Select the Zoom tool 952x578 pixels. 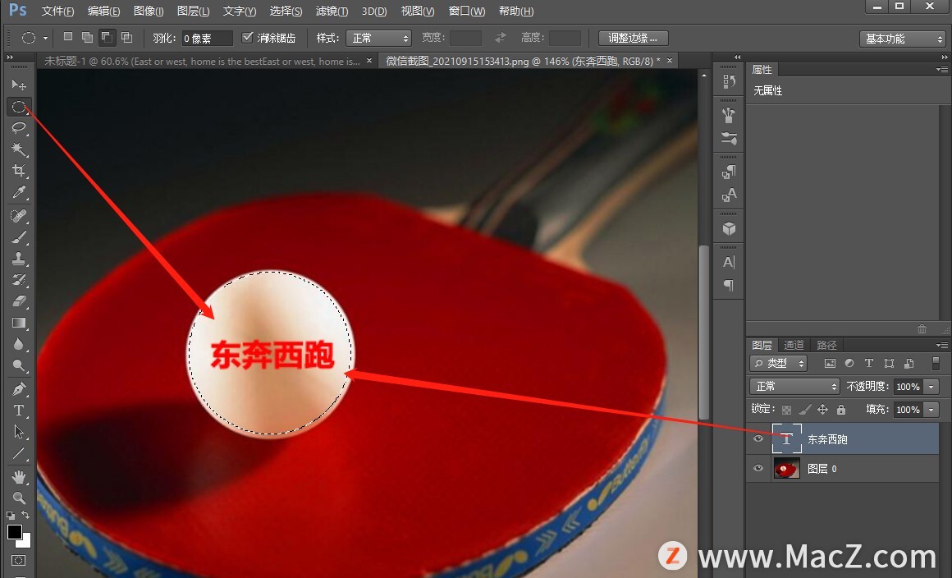point(19,498)
